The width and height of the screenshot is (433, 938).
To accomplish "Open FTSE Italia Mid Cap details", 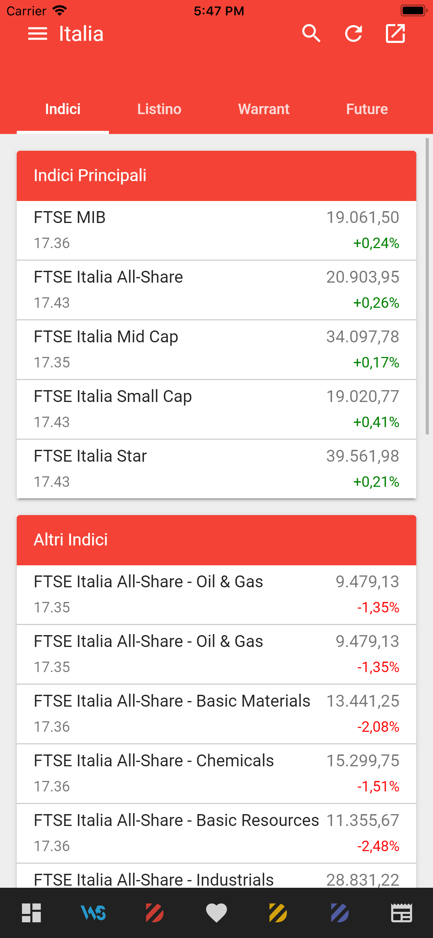I will pos(216,350).
